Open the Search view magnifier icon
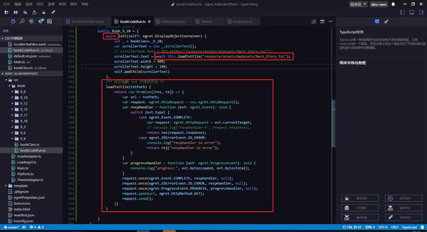427x232 pixels. 22,21
